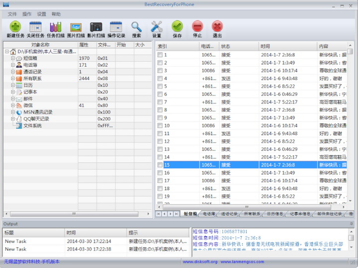The image size is (358, 268).
Task: Check the box for message row 3
Action: click(160, 71)
